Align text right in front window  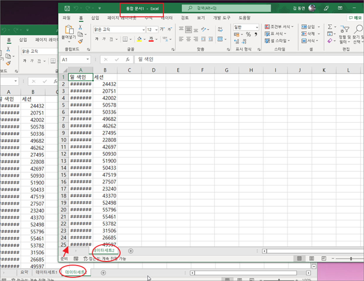[x=196, y=39]
